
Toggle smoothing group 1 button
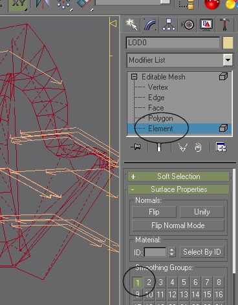[x=138, y=282]
